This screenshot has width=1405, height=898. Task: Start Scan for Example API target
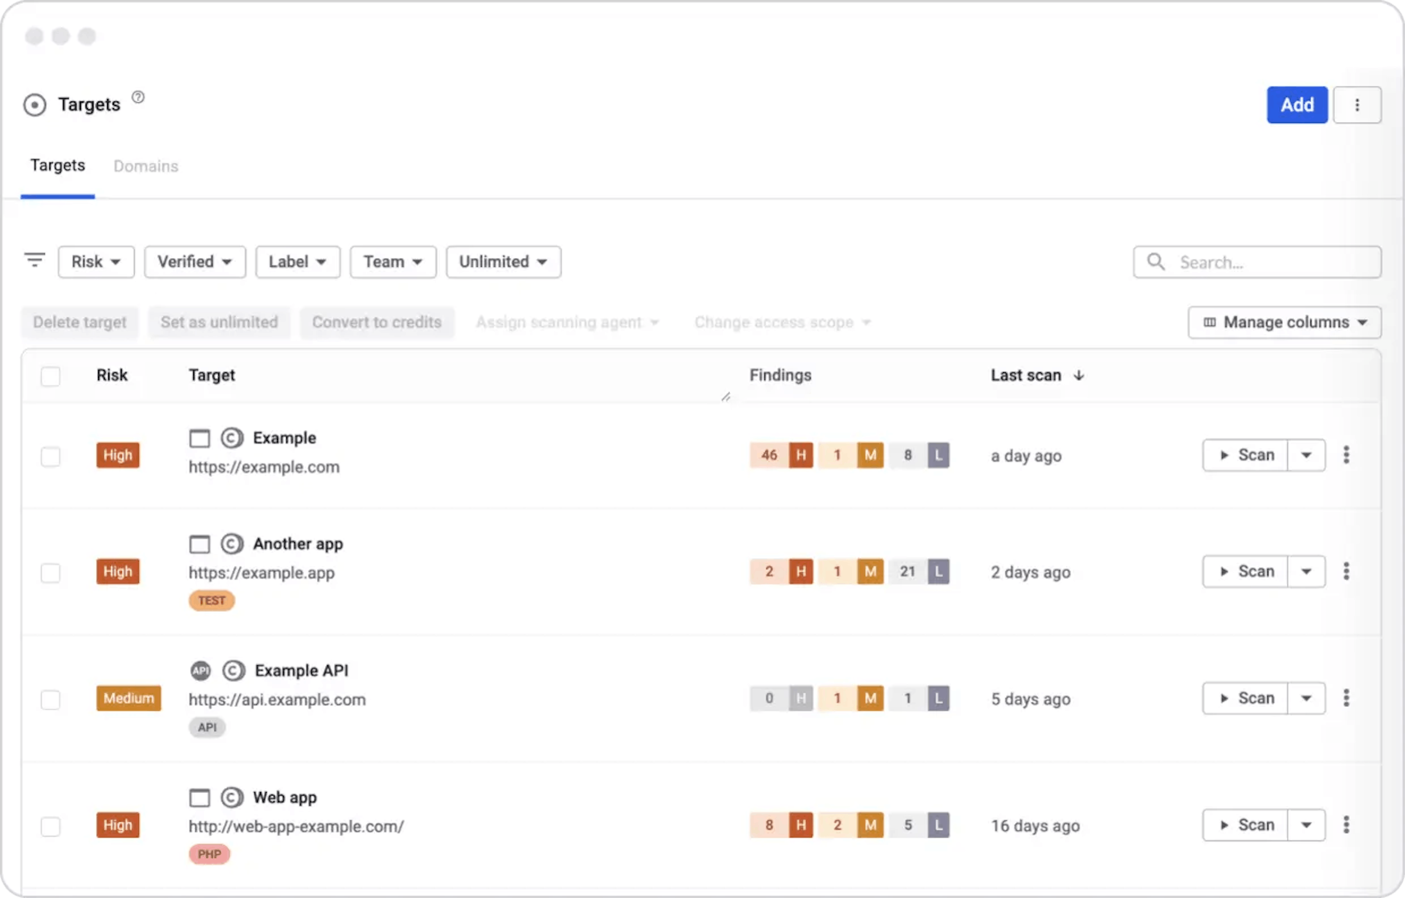point(1245,698)
